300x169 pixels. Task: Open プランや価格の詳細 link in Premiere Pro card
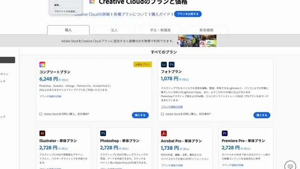coord(232,165)
